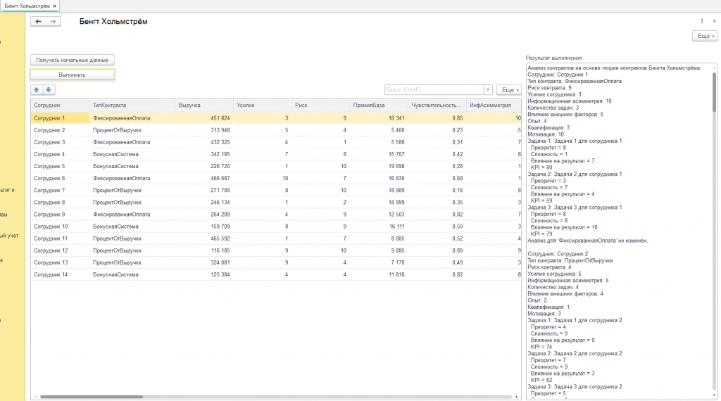Select the Сотрудник 10 row
Screen dimensions: 721x401
pyautogui.click(x=276, y=227)
